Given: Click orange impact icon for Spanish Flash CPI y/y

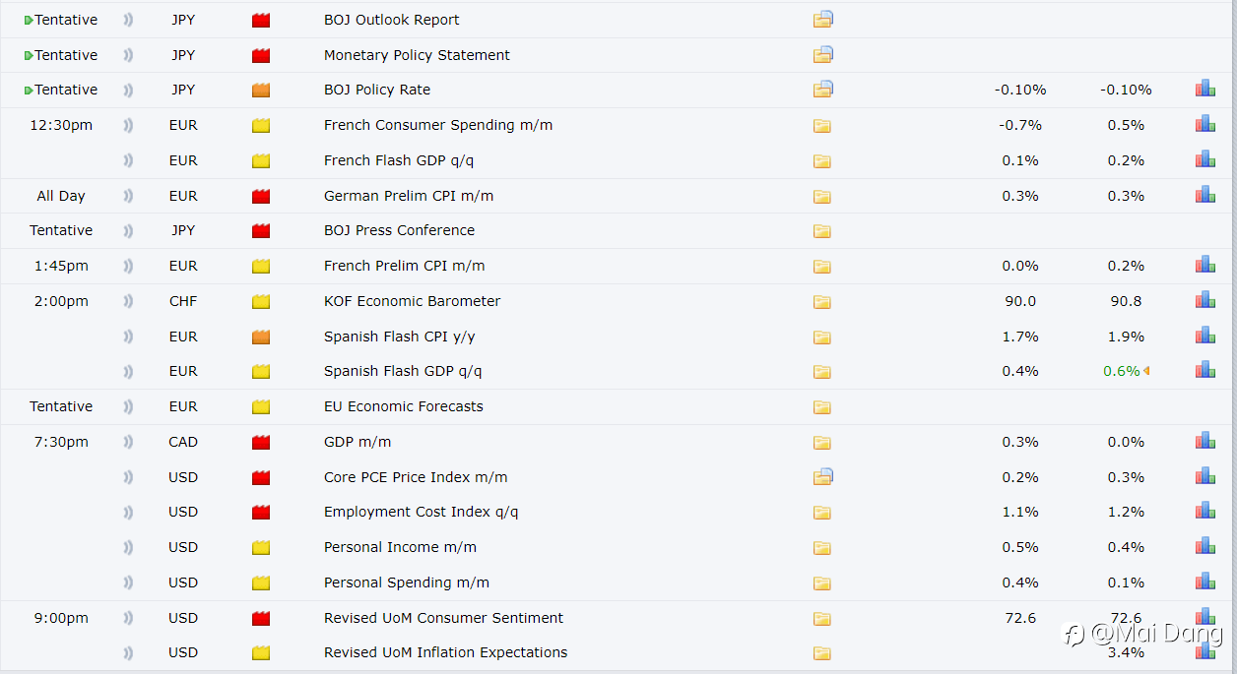Looking at the screenshot, I should click(x=261, y=337).
